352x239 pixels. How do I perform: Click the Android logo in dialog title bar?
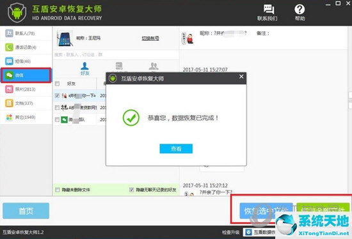(x=113, y=79)
